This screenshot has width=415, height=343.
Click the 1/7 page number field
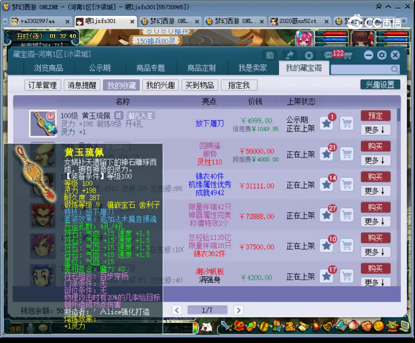207,310
